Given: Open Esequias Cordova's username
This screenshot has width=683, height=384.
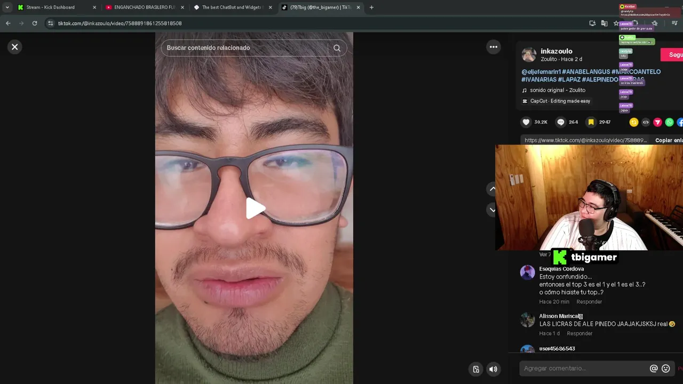Looking at the screenshot, I should tap(561, 269).
